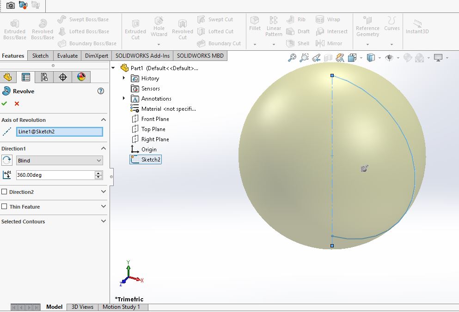Open DimXpertManager tab icon
The height and width of the screenshot is (312, 459).
point(63,77)
